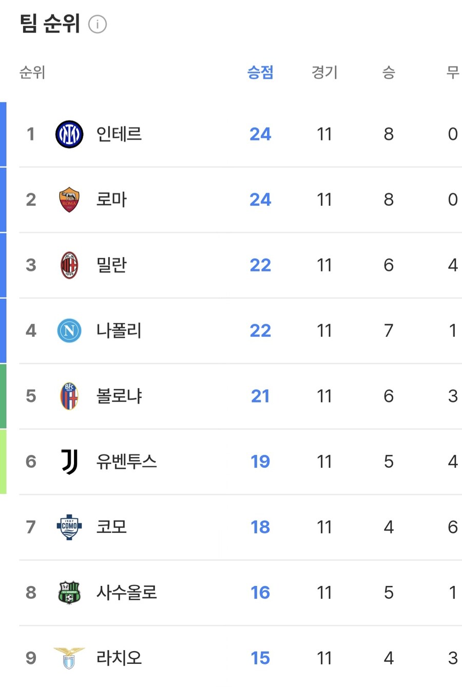This screenshot has width=462, height=687.
Task: Click the AS Roma club logo
Action: 69,200
